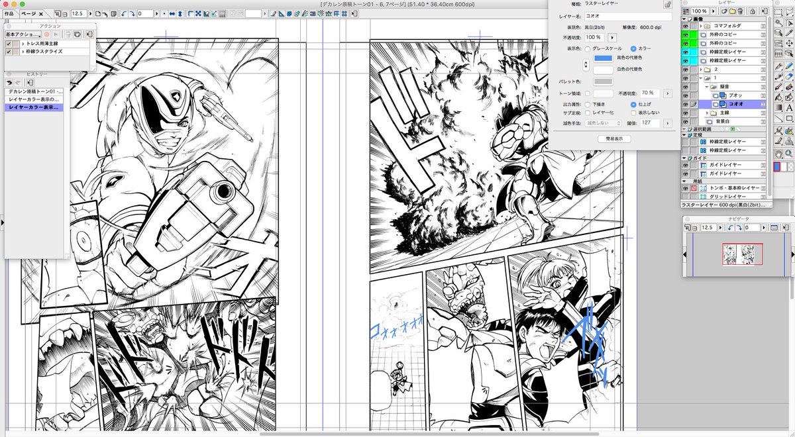Open the Action panel menu button
795x437 pixels.
(x=89, y=34)
